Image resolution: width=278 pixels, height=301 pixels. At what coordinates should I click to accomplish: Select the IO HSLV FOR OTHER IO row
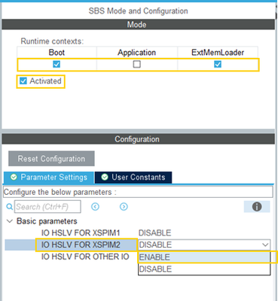click(85, 257)
